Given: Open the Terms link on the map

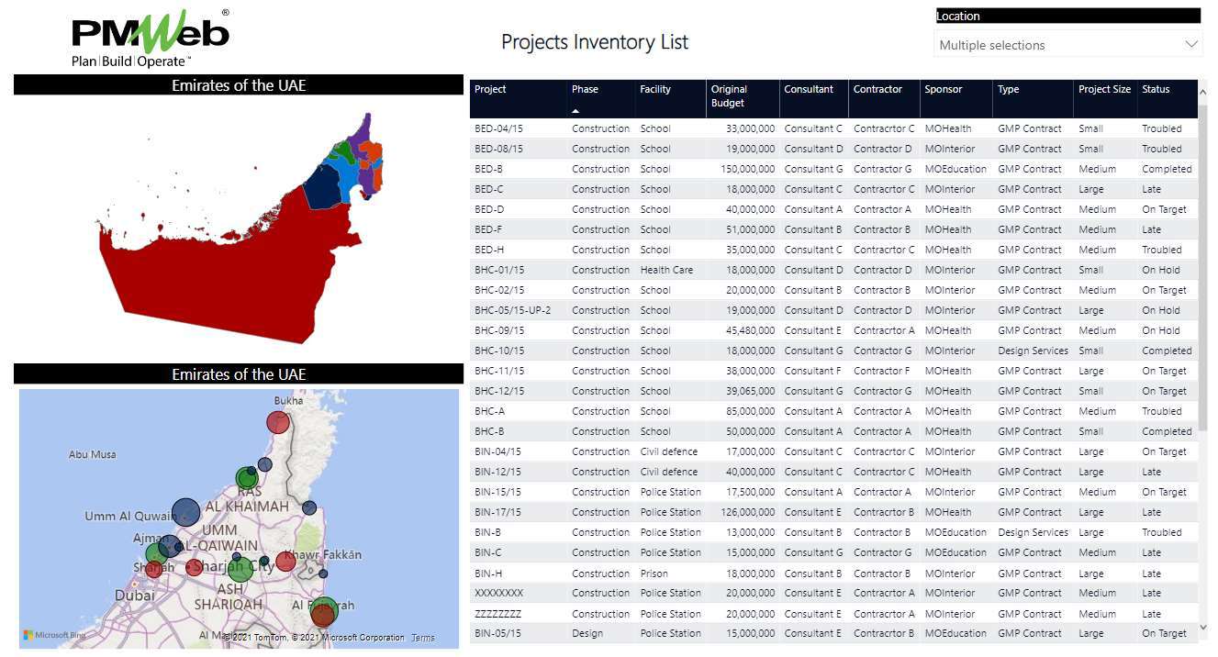Looking at the screenshot, I should point(423,638).
